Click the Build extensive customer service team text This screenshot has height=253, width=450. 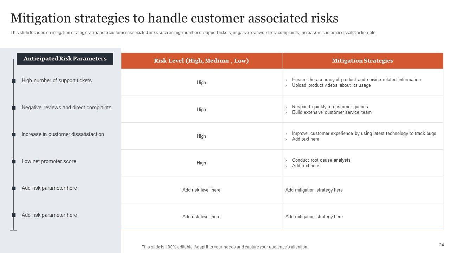tap(332, 112)
